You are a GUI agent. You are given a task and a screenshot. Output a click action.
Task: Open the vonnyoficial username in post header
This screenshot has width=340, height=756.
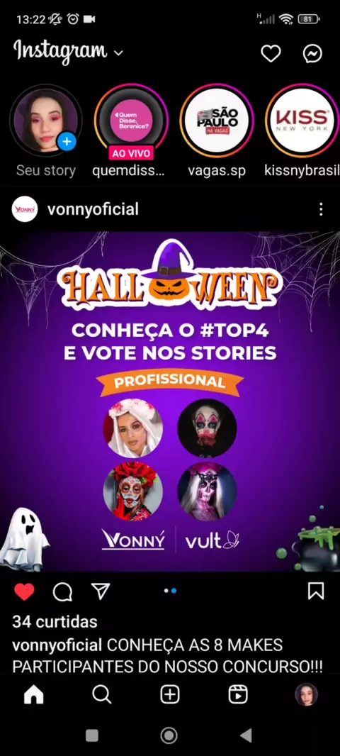(93, 209)
